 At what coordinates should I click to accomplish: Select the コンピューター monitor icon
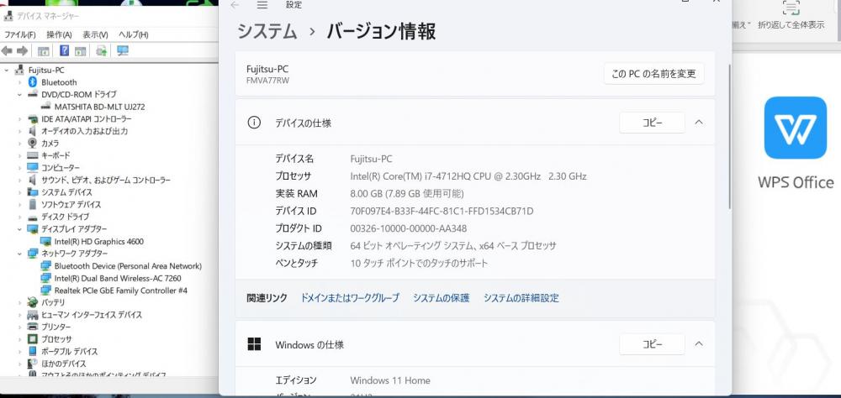(x=32, y=168)
